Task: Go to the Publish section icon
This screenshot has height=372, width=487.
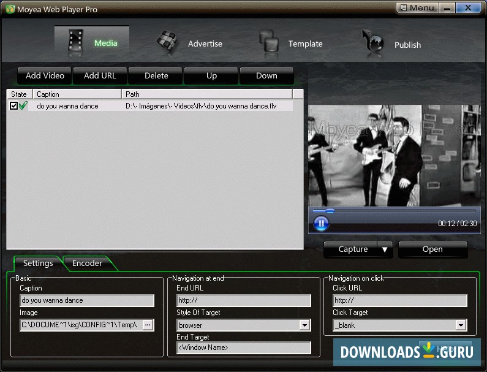Action: (372, 42)
